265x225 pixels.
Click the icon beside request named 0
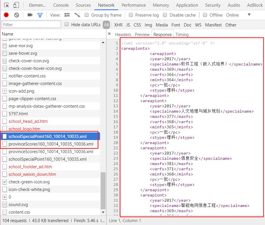(x=5, y=197)
